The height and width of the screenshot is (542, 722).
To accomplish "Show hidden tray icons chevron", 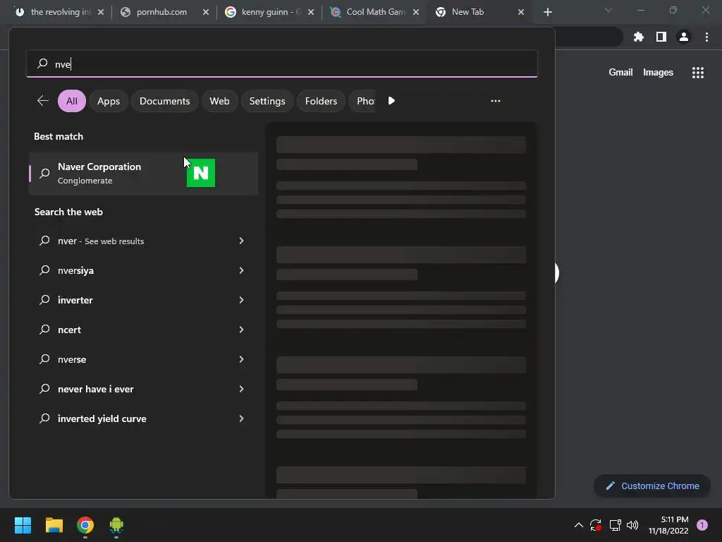I will (579, 525).
